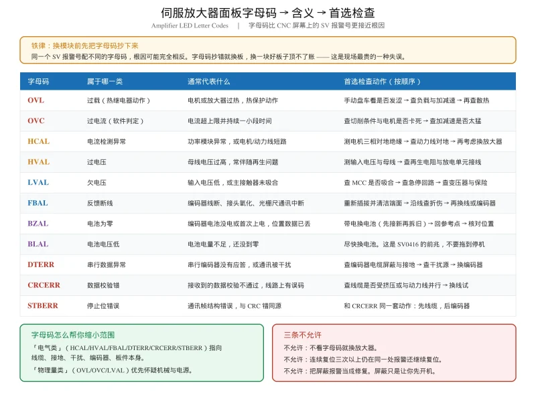Click 母线电压过高，常伴随再生问题 text
This screenshot has height=393, width=536.
coord(232,162)
